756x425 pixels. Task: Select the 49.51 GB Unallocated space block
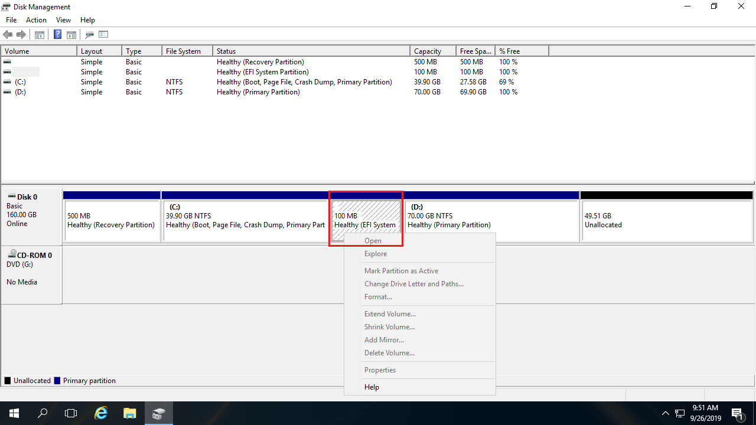tap(666, 220)
